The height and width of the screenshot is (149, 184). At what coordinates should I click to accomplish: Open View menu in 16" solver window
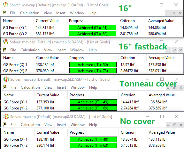click(x=48, y=13)
